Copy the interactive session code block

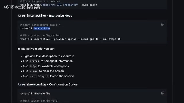coord(163,24)
